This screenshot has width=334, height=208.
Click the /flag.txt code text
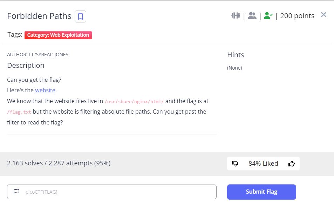coord(19,112)
